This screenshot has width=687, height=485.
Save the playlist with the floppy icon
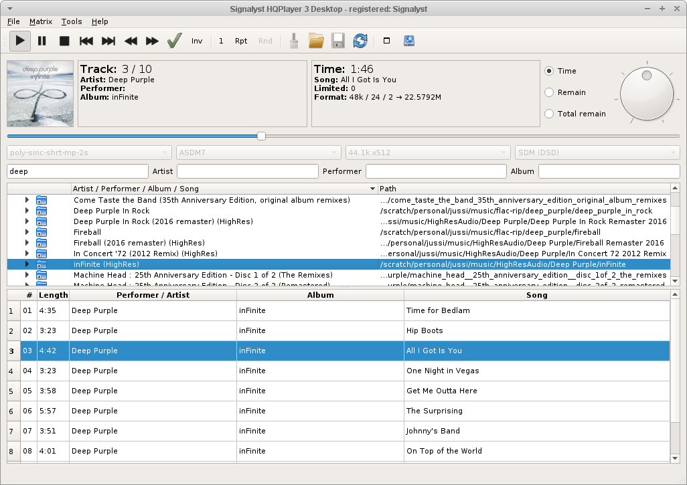(337, 41)
